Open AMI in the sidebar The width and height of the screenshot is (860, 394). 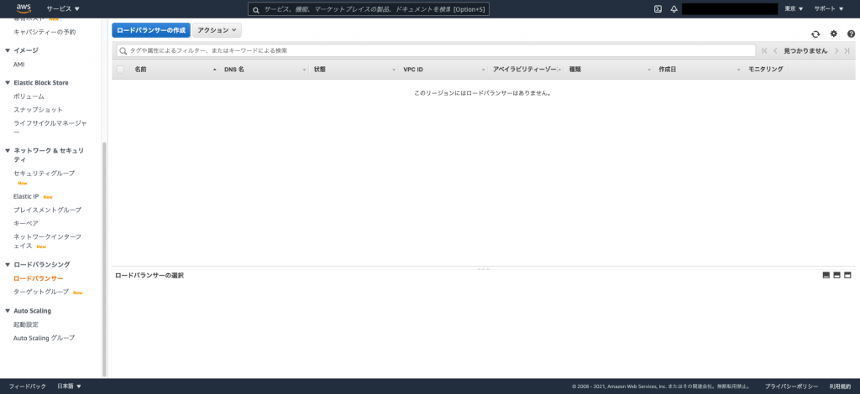pyautogui.click(x=18, y=65)
